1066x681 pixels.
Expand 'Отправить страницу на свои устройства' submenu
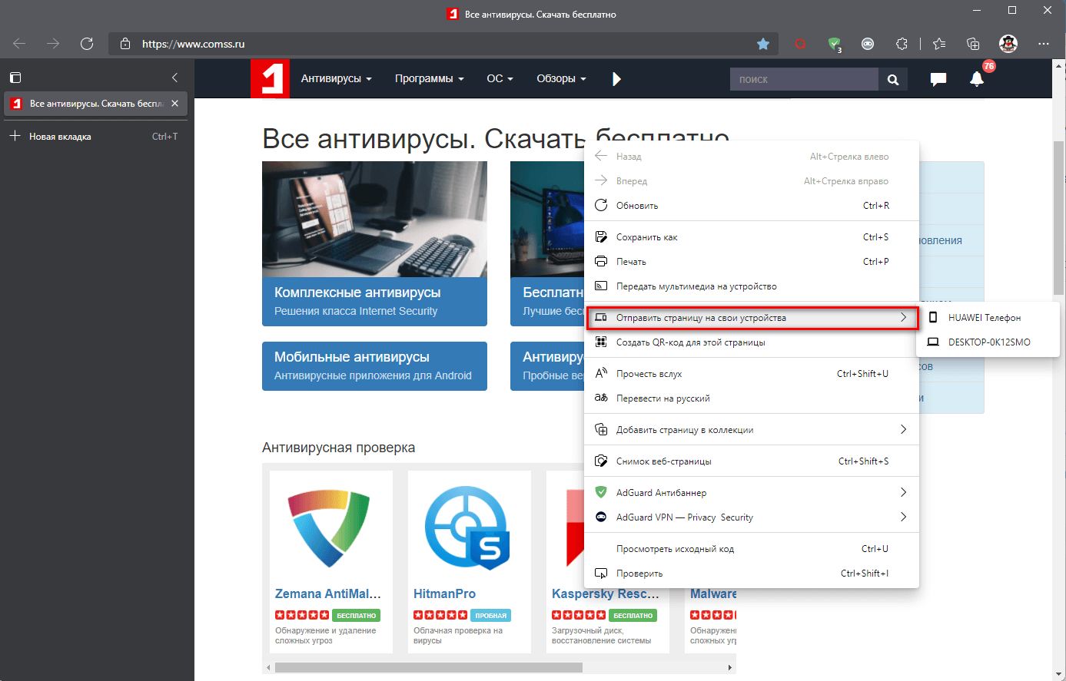752,318
